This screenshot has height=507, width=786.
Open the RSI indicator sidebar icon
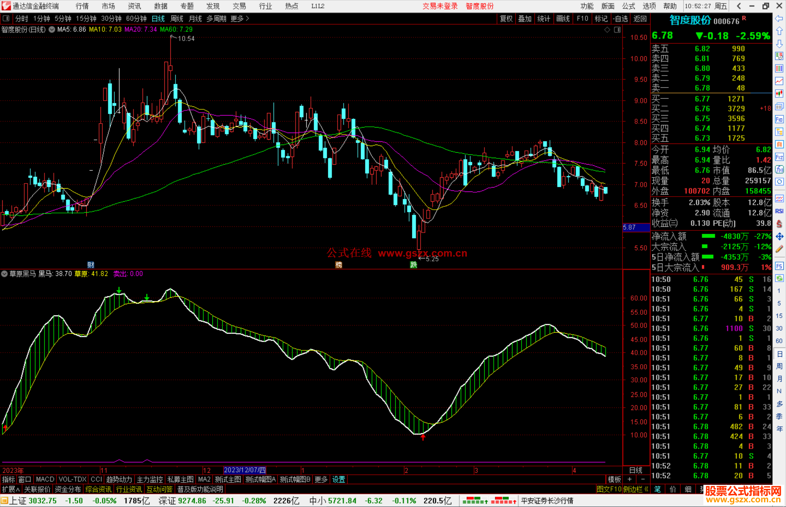coord(779,211)
